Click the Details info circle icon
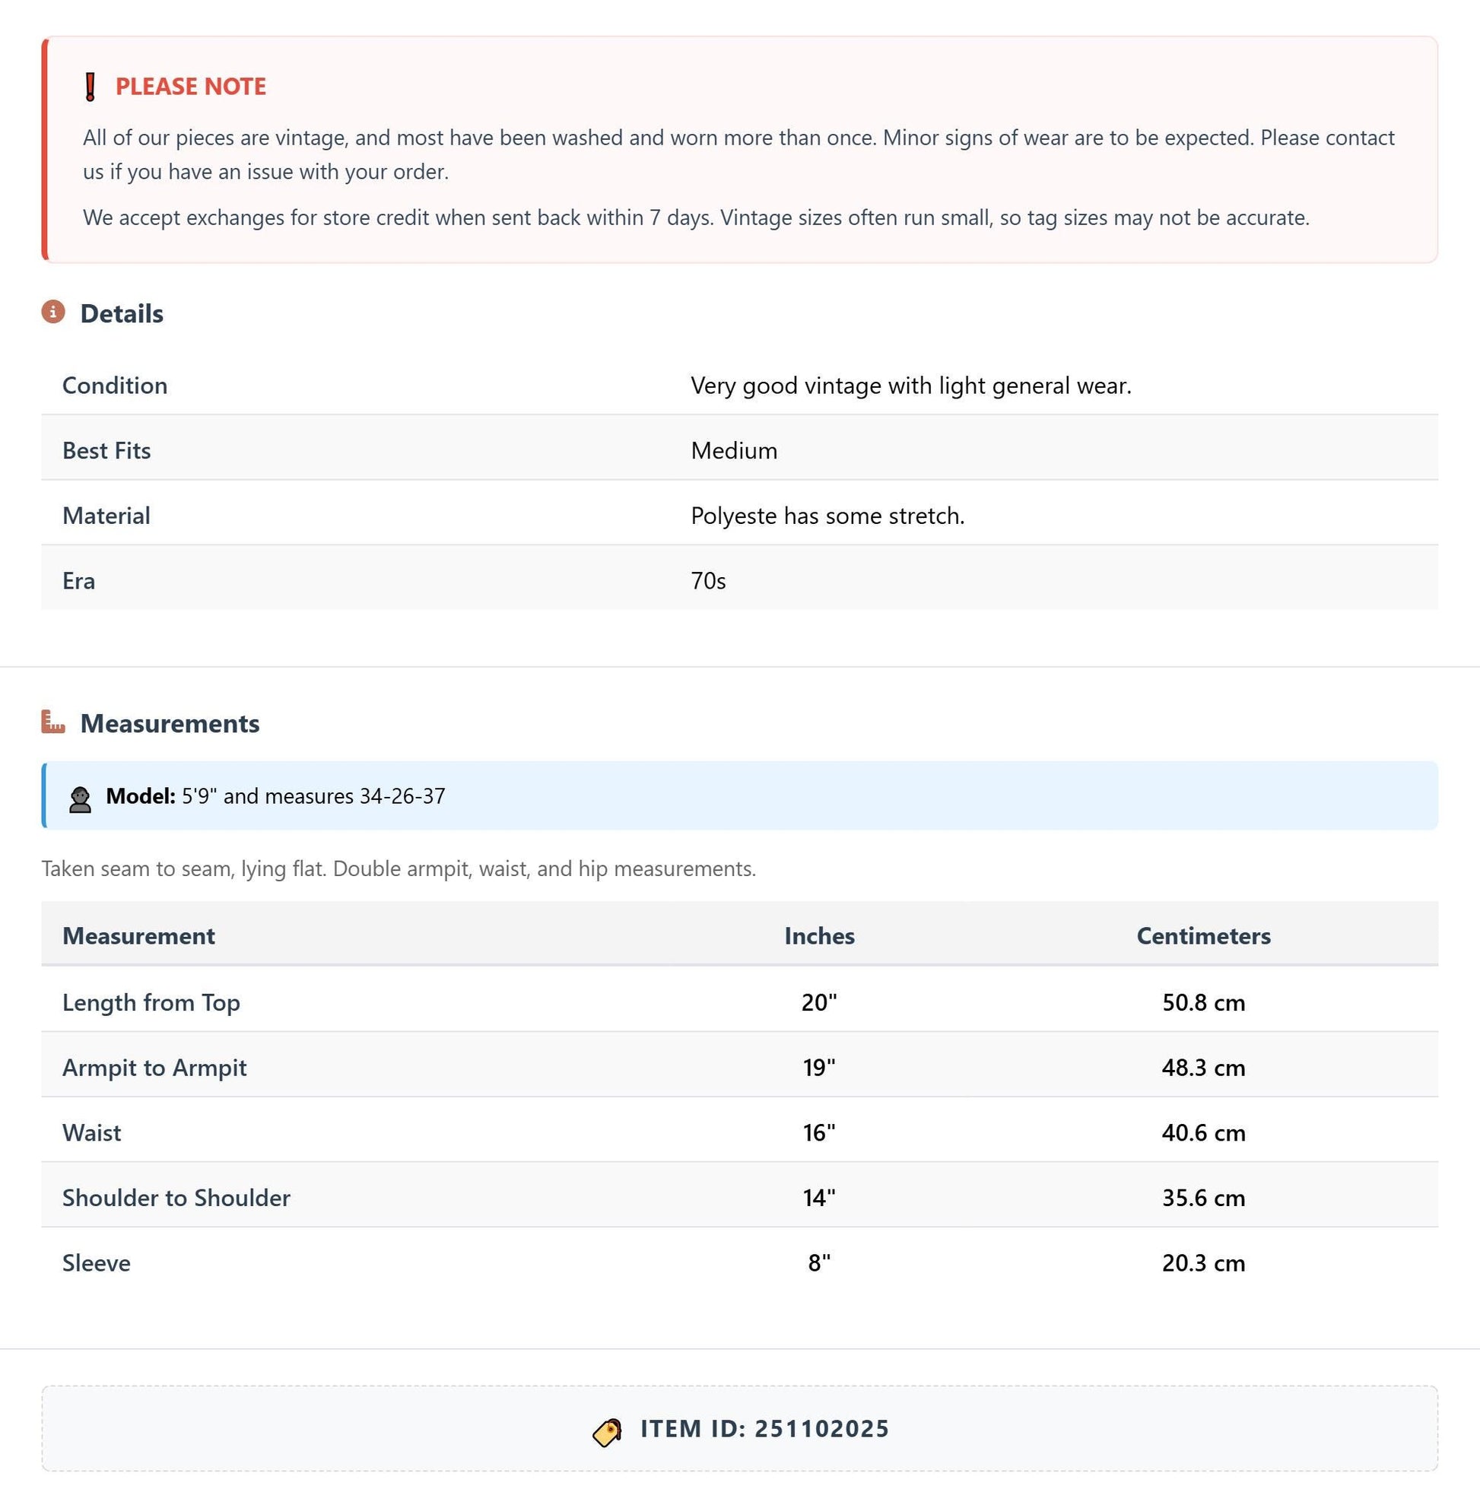The height and width of the screenshot is (1508, 1480). click(x=53, y=312)
